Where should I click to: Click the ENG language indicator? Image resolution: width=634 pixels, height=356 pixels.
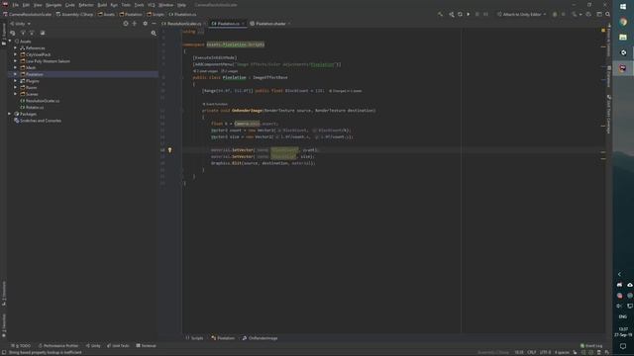click(623, 316)
